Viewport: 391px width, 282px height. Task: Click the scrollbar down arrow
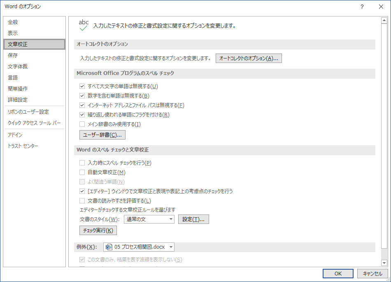coord(384,263)
